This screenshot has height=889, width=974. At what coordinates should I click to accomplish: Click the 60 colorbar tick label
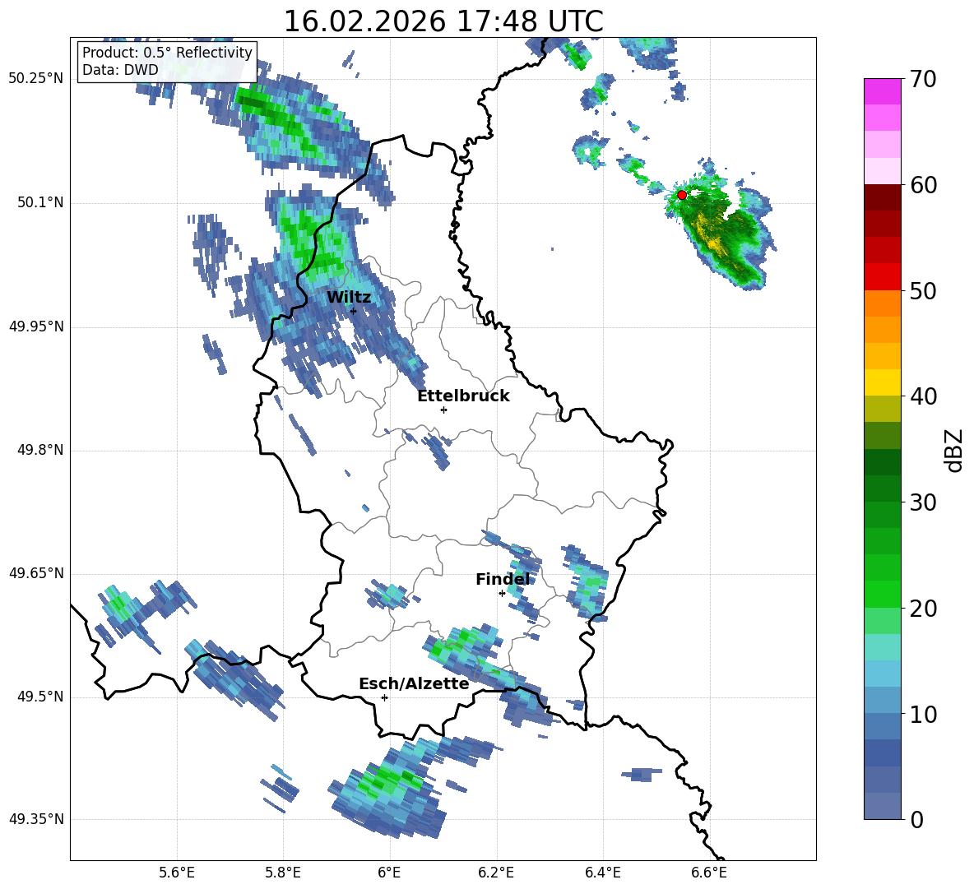click(x=923, y=185)
